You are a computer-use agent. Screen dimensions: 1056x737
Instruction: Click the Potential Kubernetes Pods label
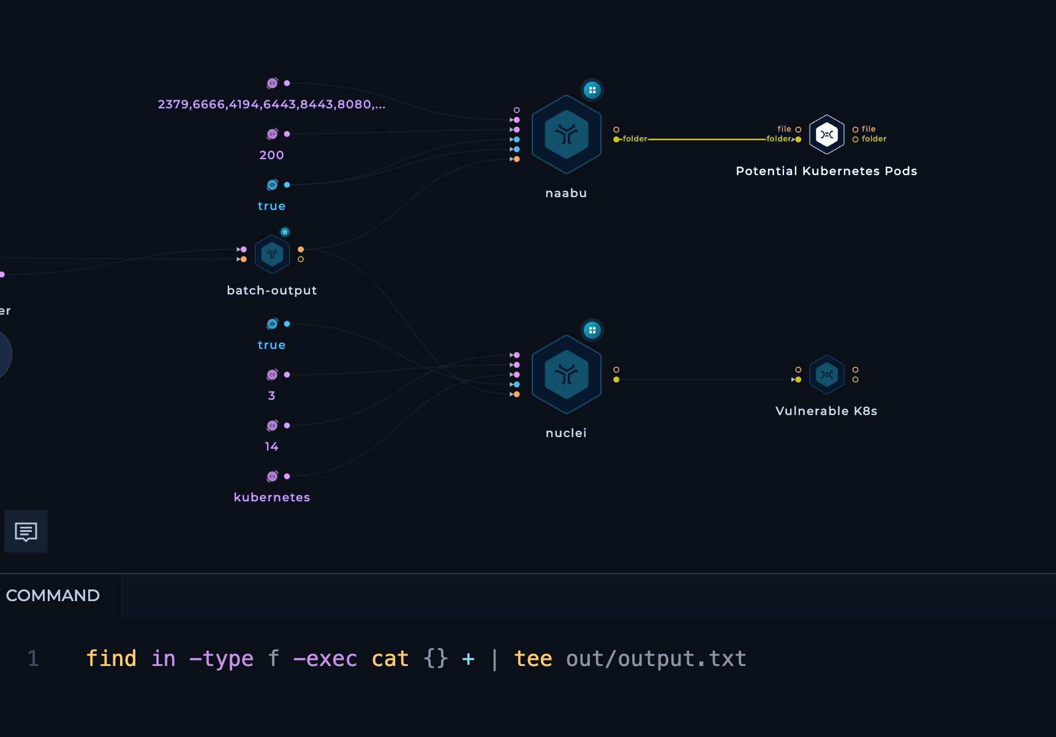tap(827, 171)
